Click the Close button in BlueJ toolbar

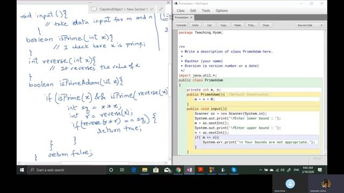tap(266, 25)
